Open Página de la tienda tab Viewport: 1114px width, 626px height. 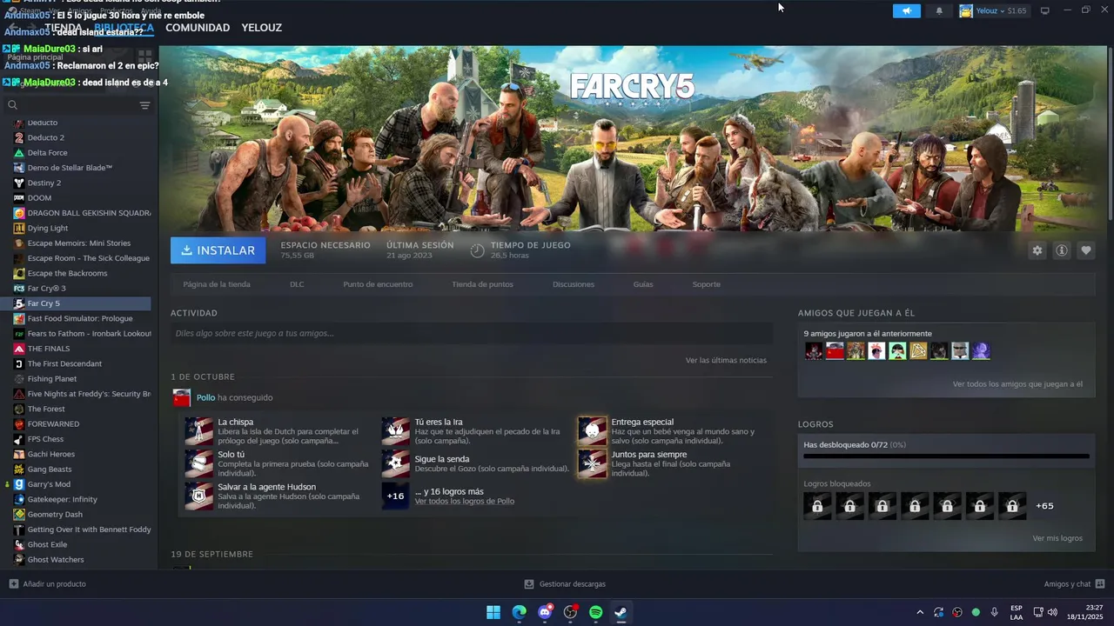coord(217,284)
